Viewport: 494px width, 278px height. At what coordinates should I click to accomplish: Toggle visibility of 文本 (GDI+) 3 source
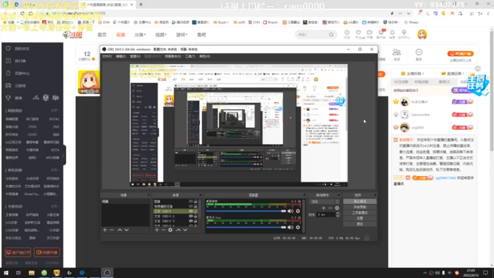pyautogui.click(x=191, y=221)
